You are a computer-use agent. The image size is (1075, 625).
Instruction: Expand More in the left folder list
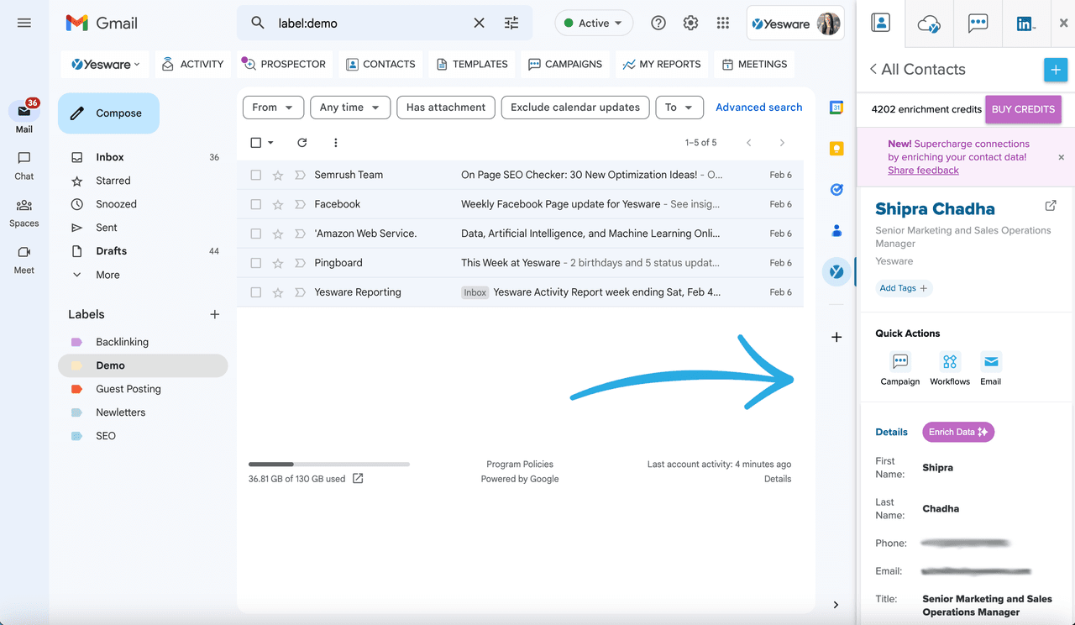click(x=107, y=274)
